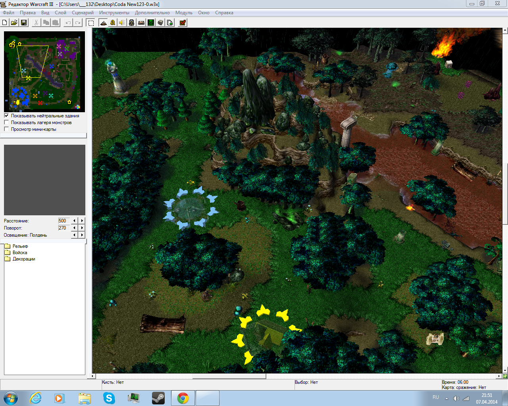
Task: Click the vertical scrollbar up arrow
Action: click(x=505, y=30)
